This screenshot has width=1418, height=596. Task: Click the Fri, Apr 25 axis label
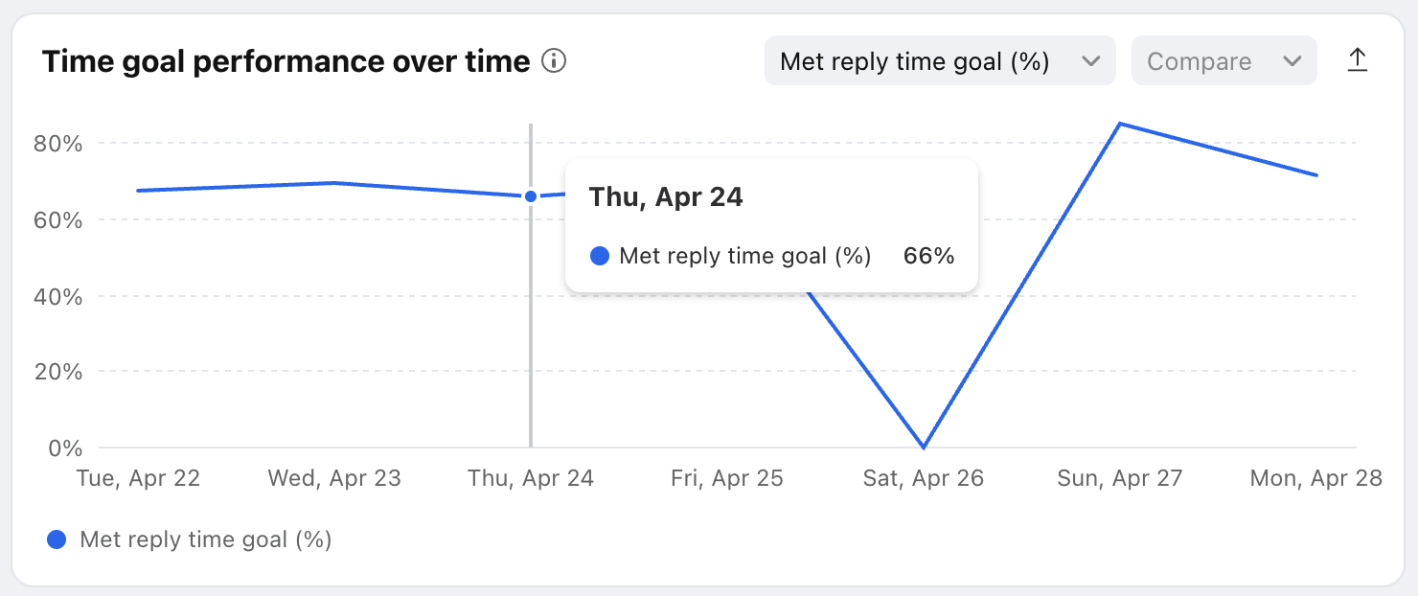pyautogui.click(x=727, y=478)
